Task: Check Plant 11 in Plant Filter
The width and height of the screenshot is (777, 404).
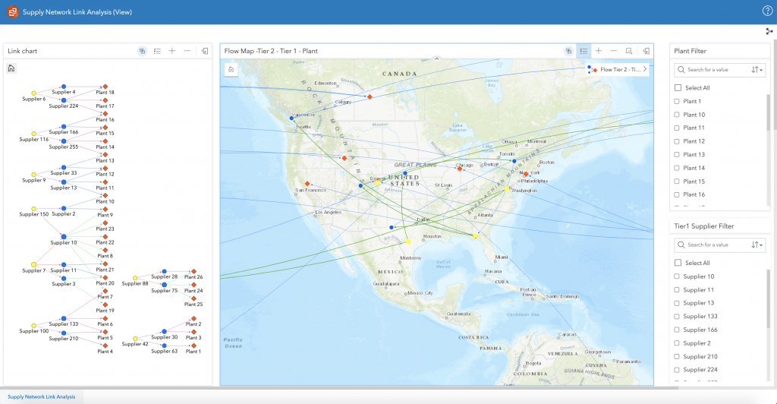Action: coord(677,128)
